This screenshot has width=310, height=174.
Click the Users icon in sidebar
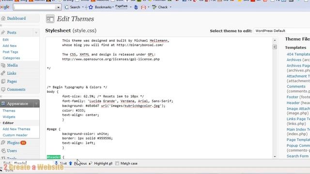[3, 151]
